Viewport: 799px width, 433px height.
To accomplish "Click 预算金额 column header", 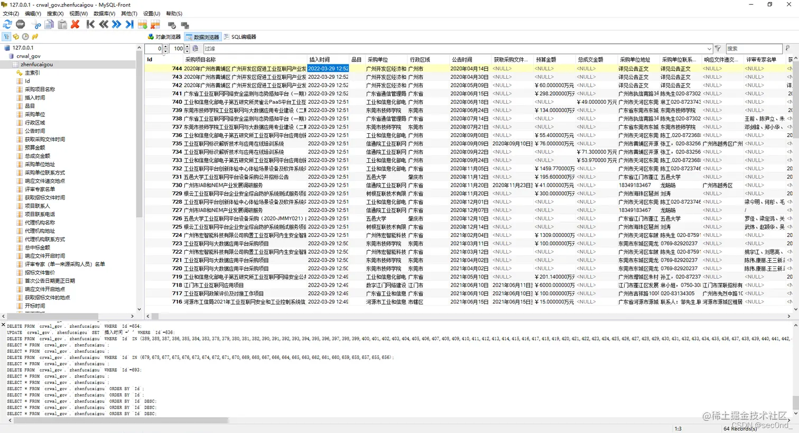I will tap(554, 60).
